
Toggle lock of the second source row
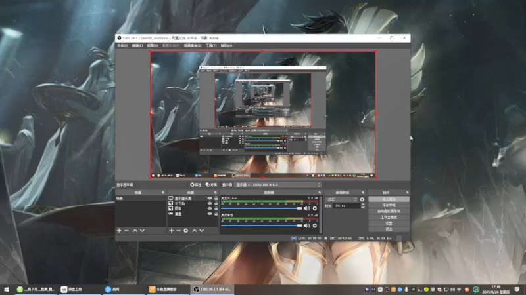[x=216, y=203]
